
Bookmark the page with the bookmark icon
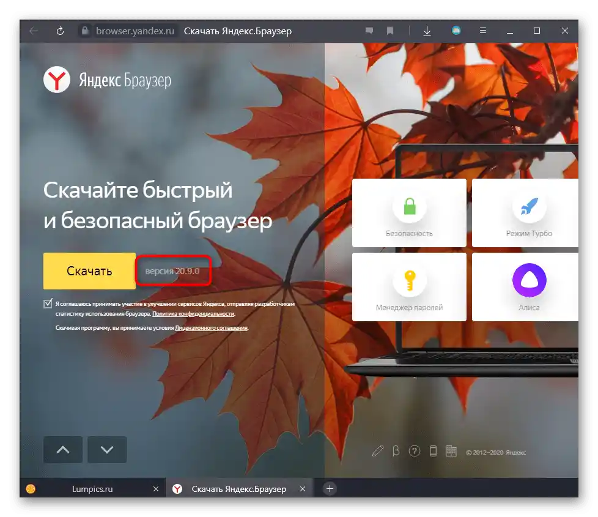click(389, 31)
